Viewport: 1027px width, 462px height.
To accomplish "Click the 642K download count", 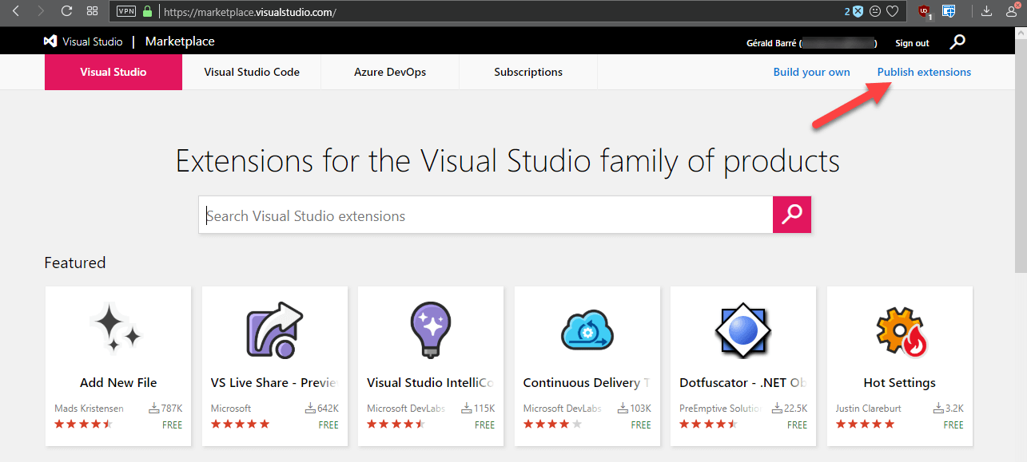I will [322, 409].
